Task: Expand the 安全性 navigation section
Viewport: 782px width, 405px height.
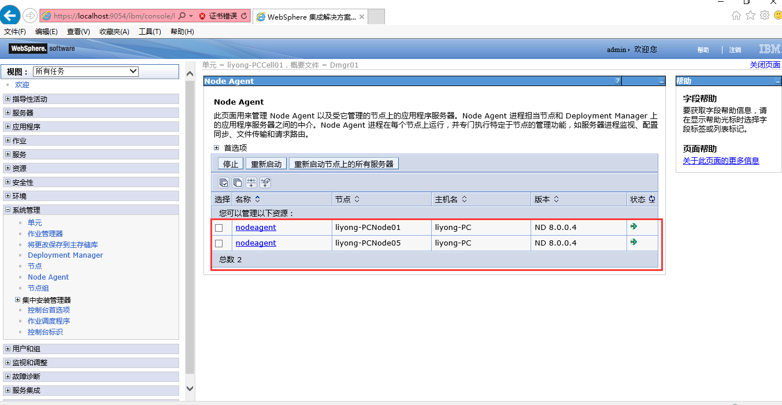Action: (x=8, y=182)
